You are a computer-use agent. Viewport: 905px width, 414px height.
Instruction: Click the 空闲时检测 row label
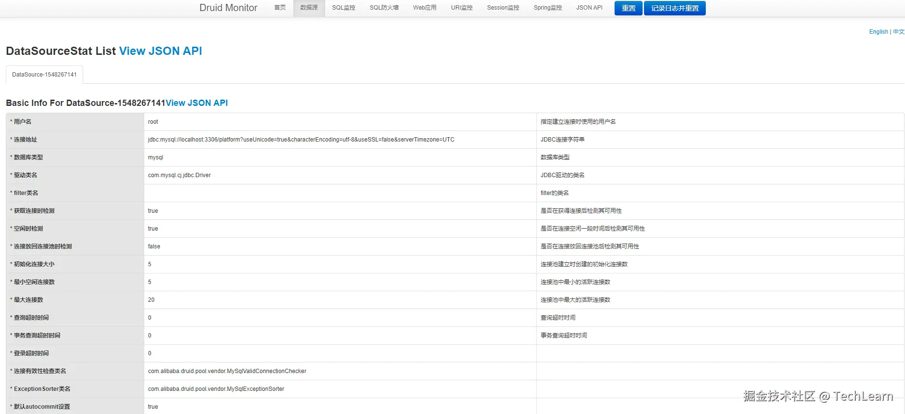point(28,229)
